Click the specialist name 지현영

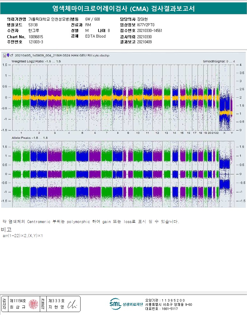point(56,307)
